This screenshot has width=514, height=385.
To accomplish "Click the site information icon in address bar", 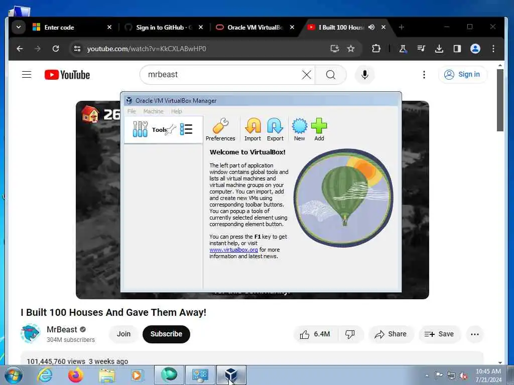I will coord(77,49).
